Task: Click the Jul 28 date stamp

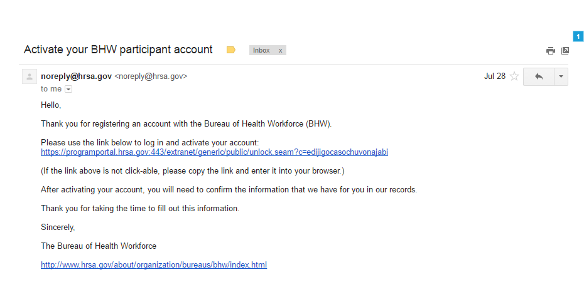Action: [x=495, y=76]
